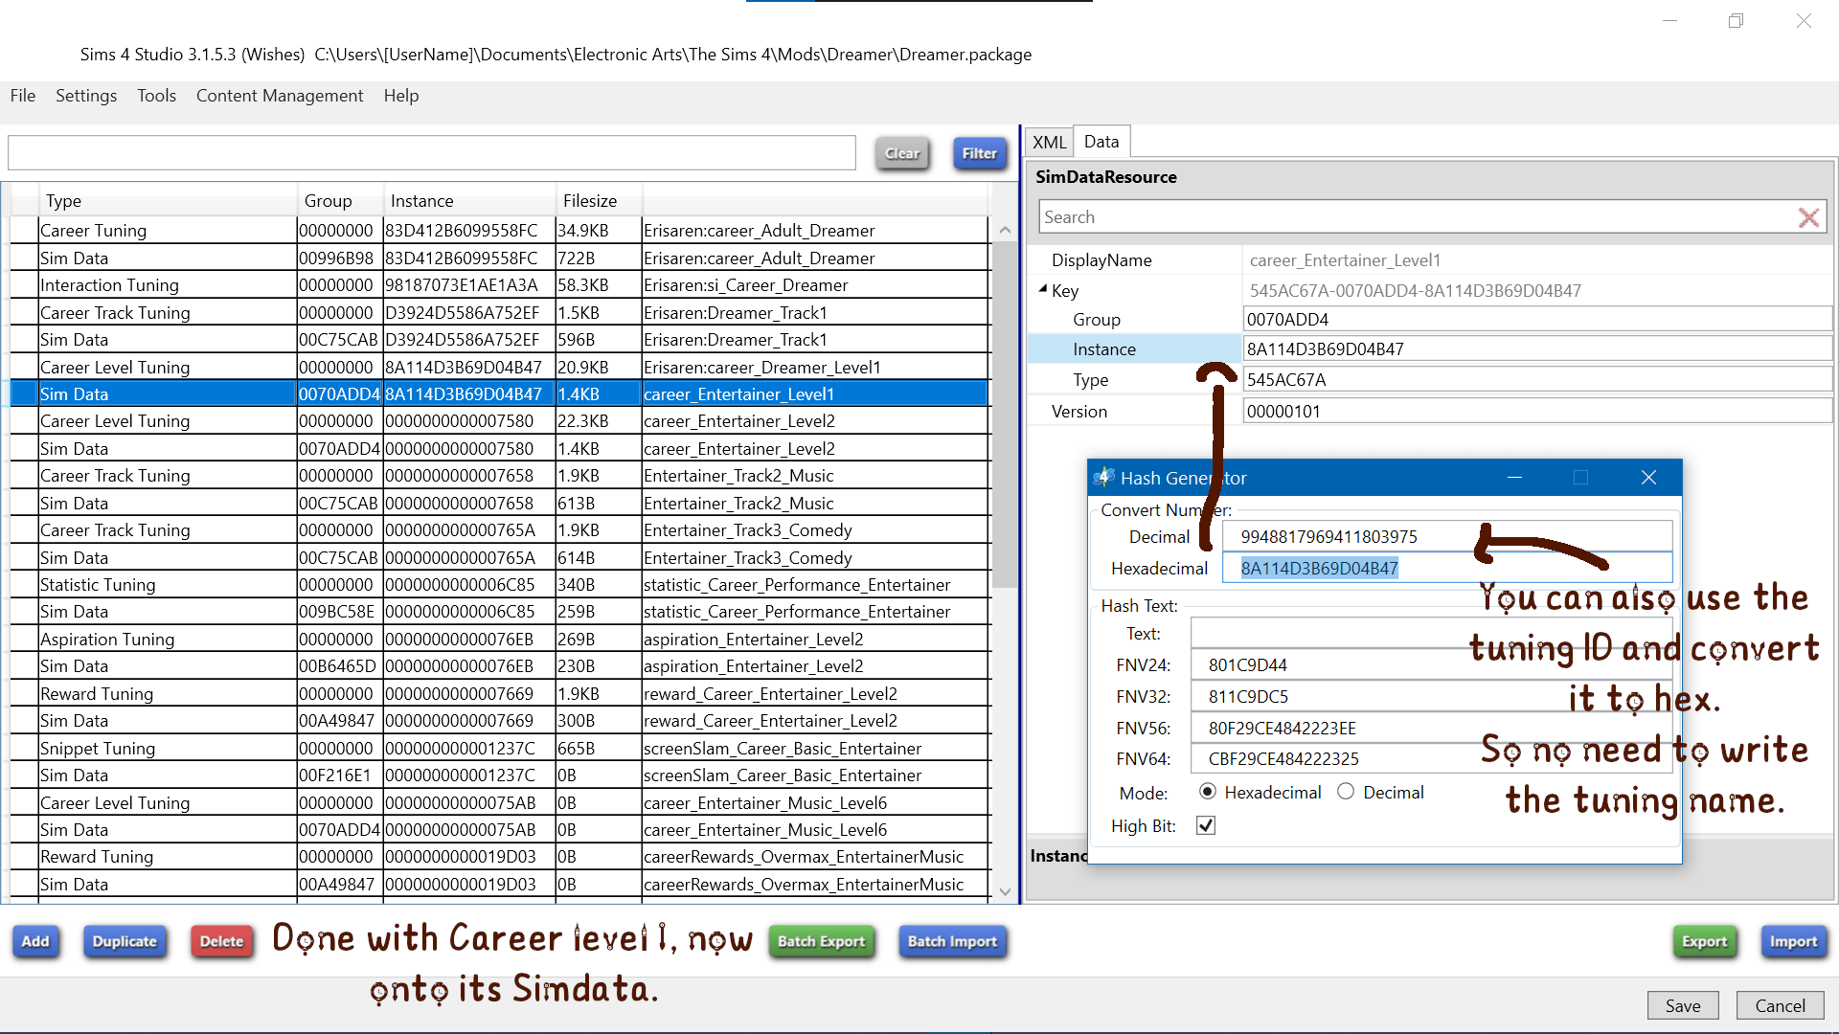Click the Hexadecimal field in Hash Generator
Screen dimensions: 1839x1034
pos(1447,568)
